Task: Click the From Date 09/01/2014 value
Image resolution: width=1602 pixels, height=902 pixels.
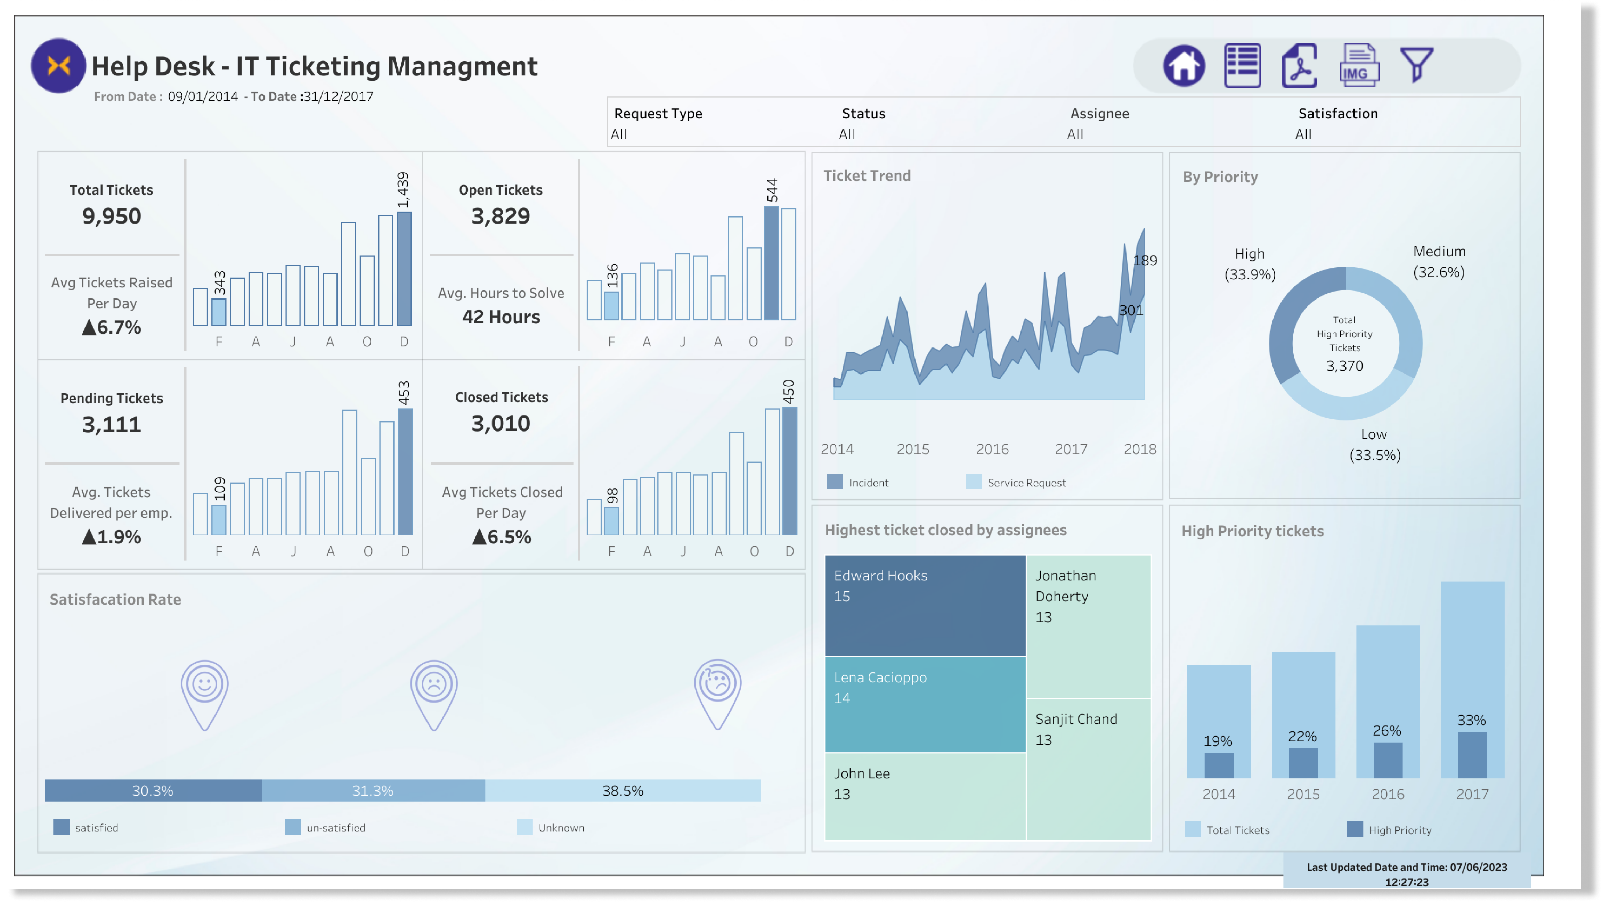Action: [x=203, y=96]
